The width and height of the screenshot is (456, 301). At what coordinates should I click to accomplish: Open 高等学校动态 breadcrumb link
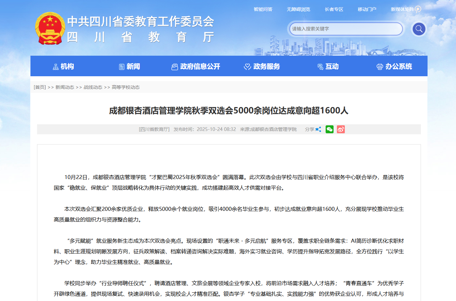[x=125, y=87]
